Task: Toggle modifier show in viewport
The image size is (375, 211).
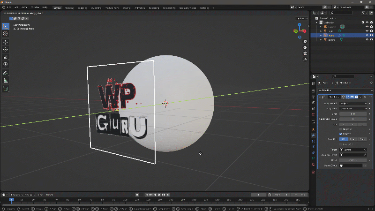Action: tap(352, 97)
